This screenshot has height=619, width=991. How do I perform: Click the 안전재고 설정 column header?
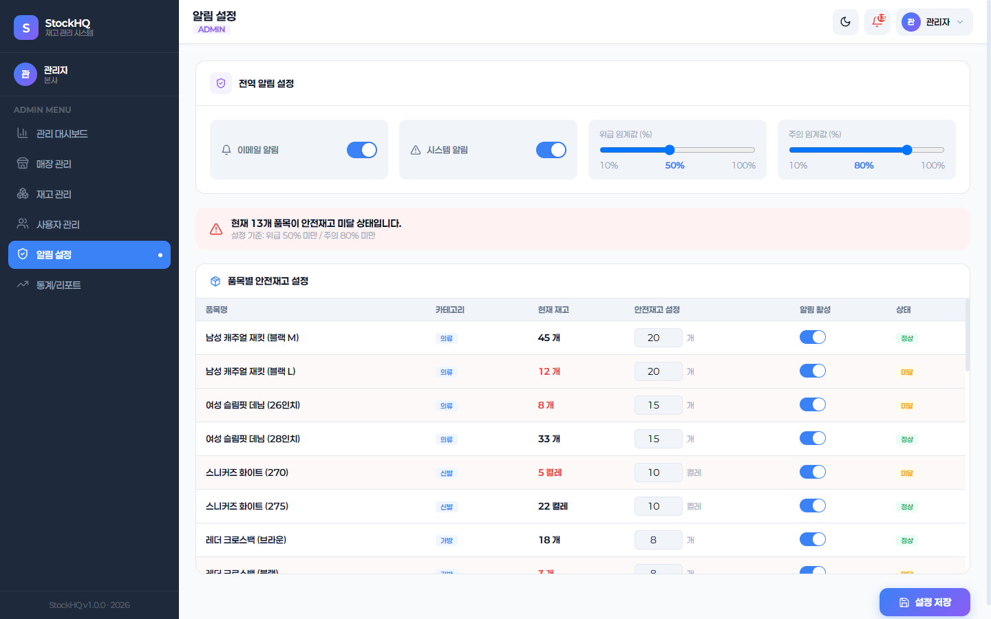pyautogui.click(x=657, y=310)
